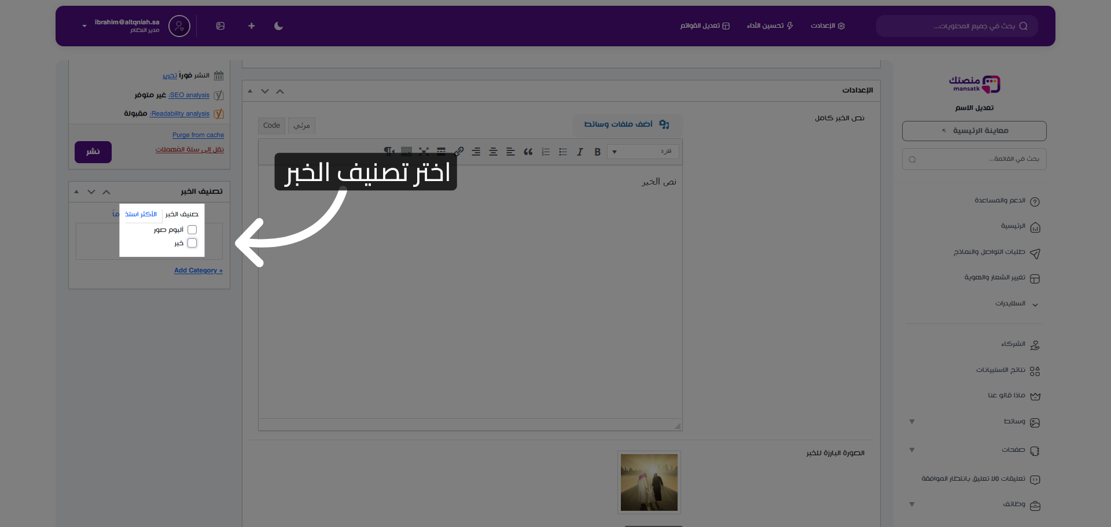
Task: Select the featured image thumbnail
Action: [x=649, y=482]
